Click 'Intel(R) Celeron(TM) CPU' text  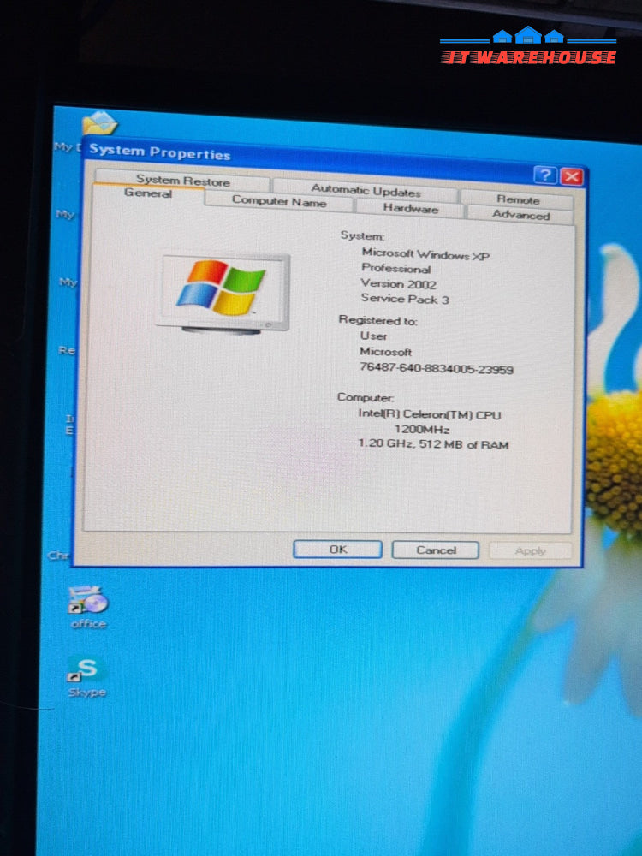pos(429,414)
